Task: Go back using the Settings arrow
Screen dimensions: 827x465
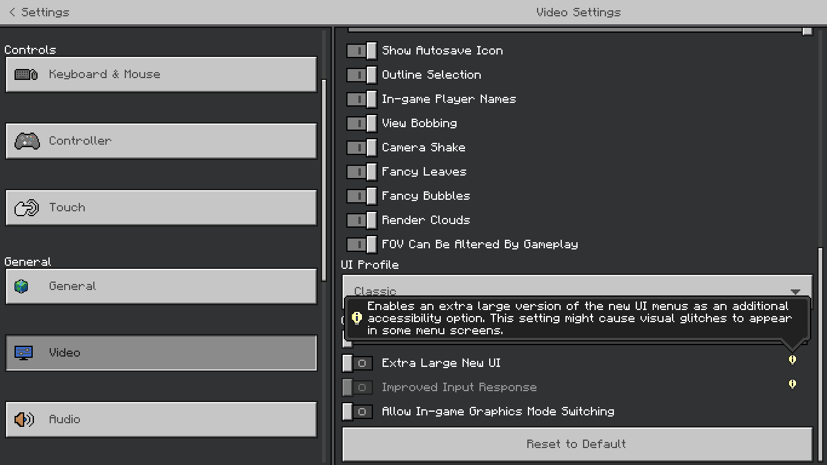Action: tap(13, 12)
